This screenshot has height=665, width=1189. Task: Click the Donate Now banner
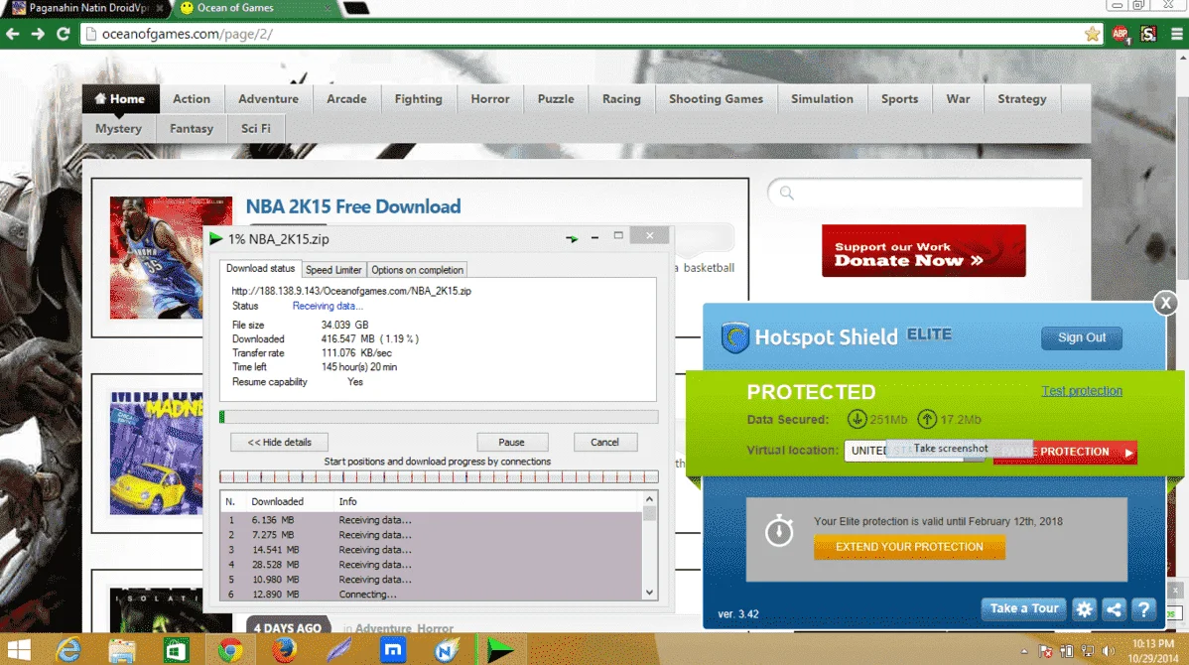click(924, 251)
